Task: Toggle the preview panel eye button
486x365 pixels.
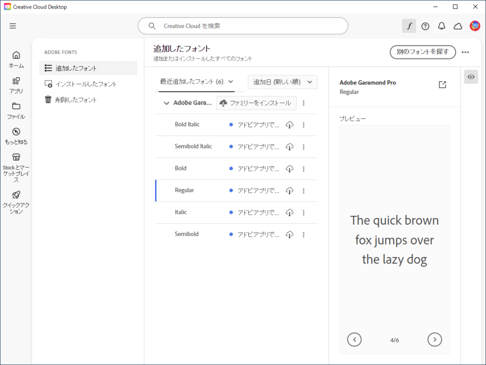Action: pyautogui.click(x=471, y=77)
